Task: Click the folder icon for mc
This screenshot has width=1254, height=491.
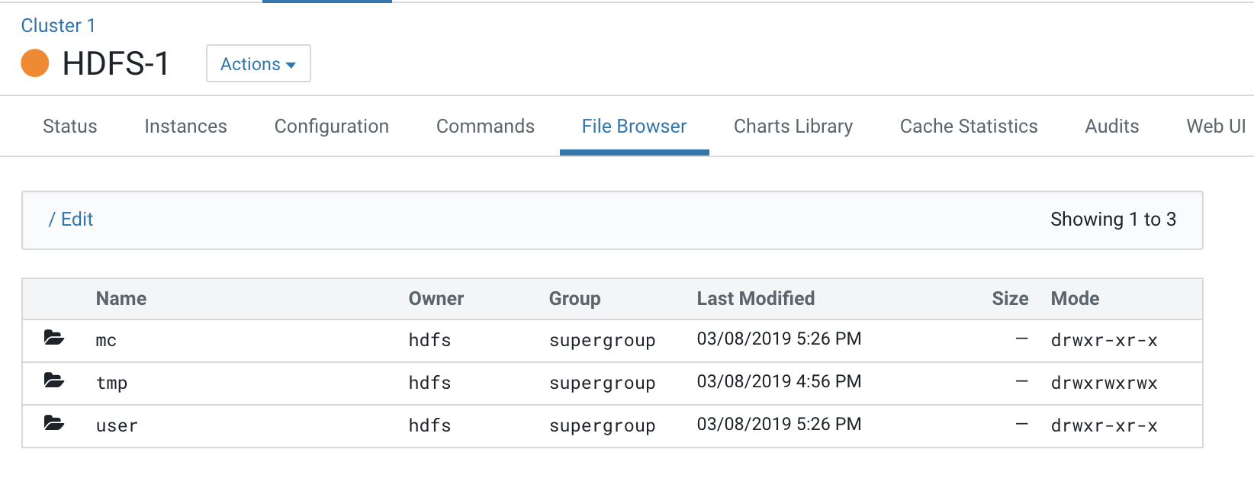Action: [53, 338]
